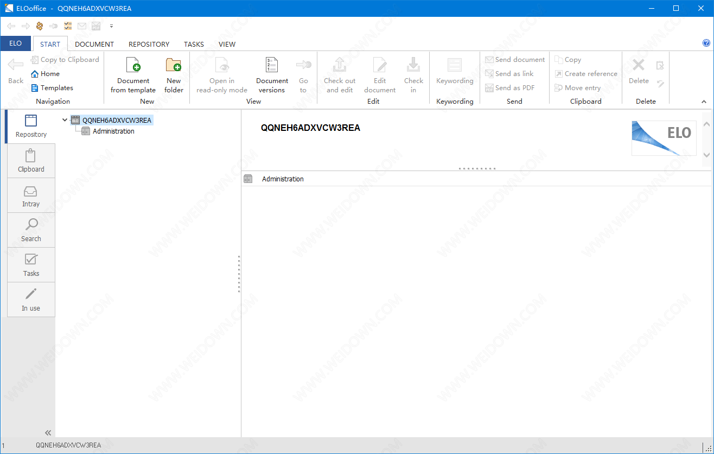Viewport: 714px width, 454px height.
Task: Select Administration in the repository tree
Action: [113, 131]
